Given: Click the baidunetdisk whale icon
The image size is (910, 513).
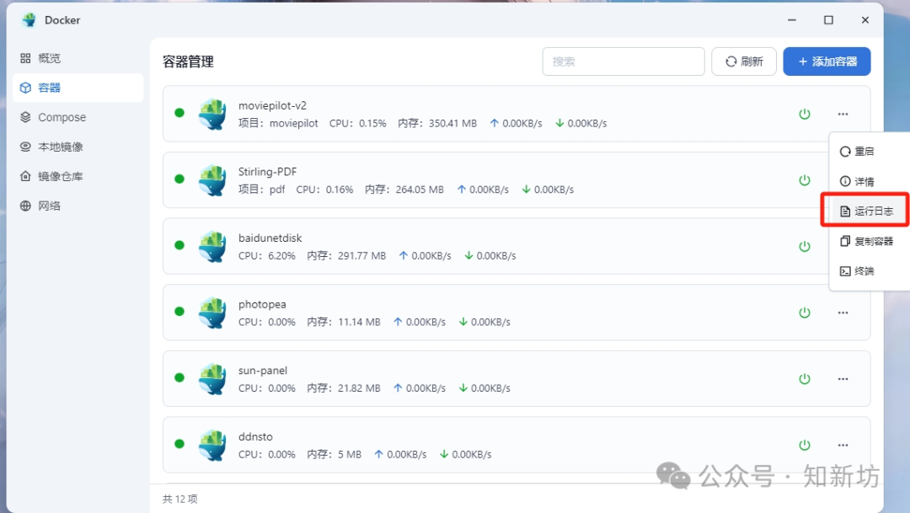Looking at the screenshot, I should tap(212, 247).
